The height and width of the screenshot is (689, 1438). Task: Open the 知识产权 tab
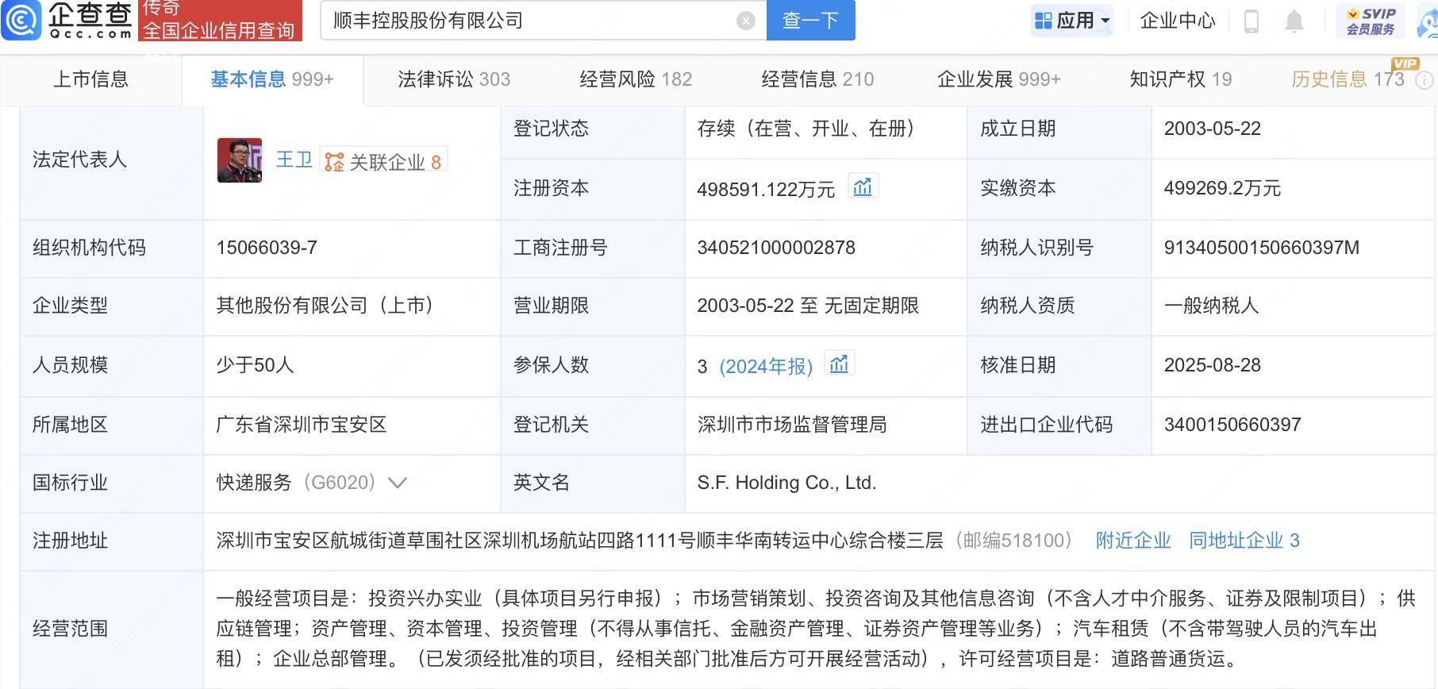1180,79
